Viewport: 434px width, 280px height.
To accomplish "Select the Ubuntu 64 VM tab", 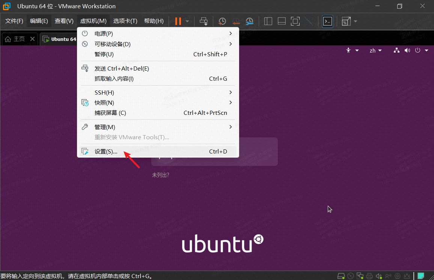I will coord(59,39).
